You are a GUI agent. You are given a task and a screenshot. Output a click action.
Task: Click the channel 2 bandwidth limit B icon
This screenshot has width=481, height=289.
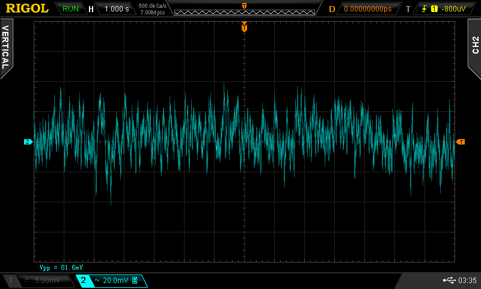click(135, 280)
